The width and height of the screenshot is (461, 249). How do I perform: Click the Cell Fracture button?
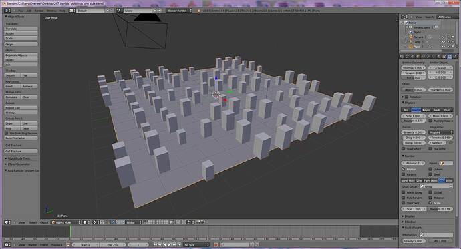pos(21,151)
